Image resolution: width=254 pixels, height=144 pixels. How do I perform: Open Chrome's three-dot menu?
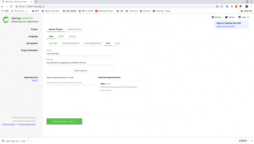(x=251, y=7)
